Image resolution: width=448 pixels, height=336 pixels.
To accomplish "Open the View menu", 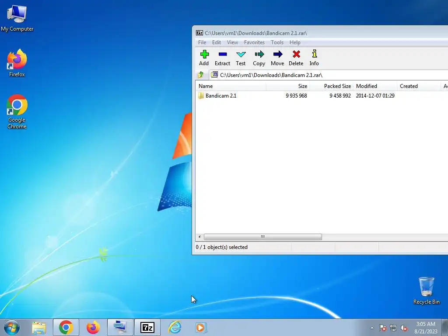I will [232, 42].
